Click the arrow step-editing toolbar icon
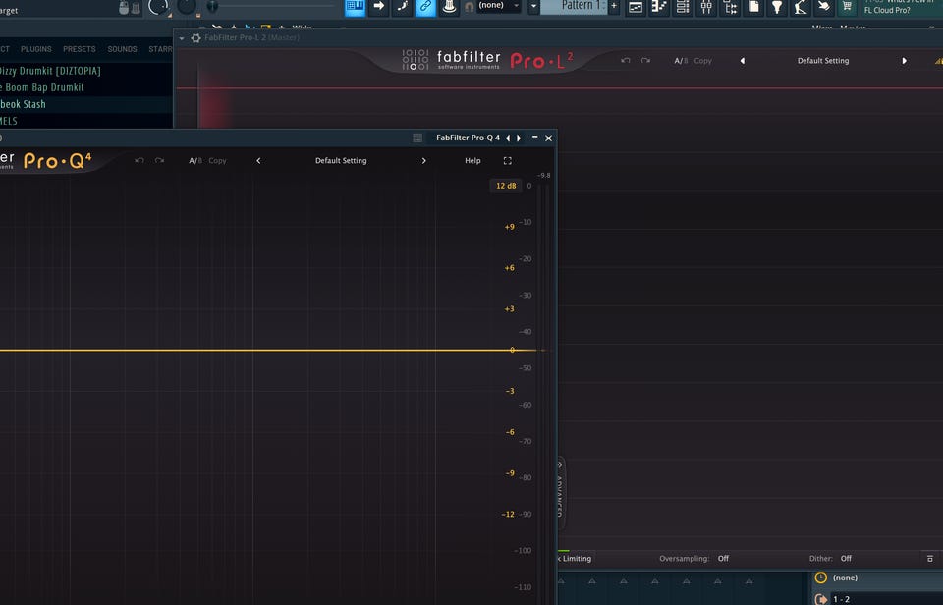 379,7
